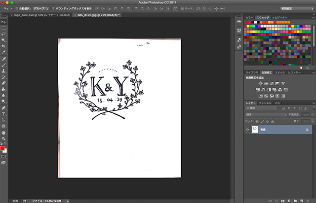The image size is (316, 203).
Task: Toggle lock position in Layers panel
Action: point(267,121)
